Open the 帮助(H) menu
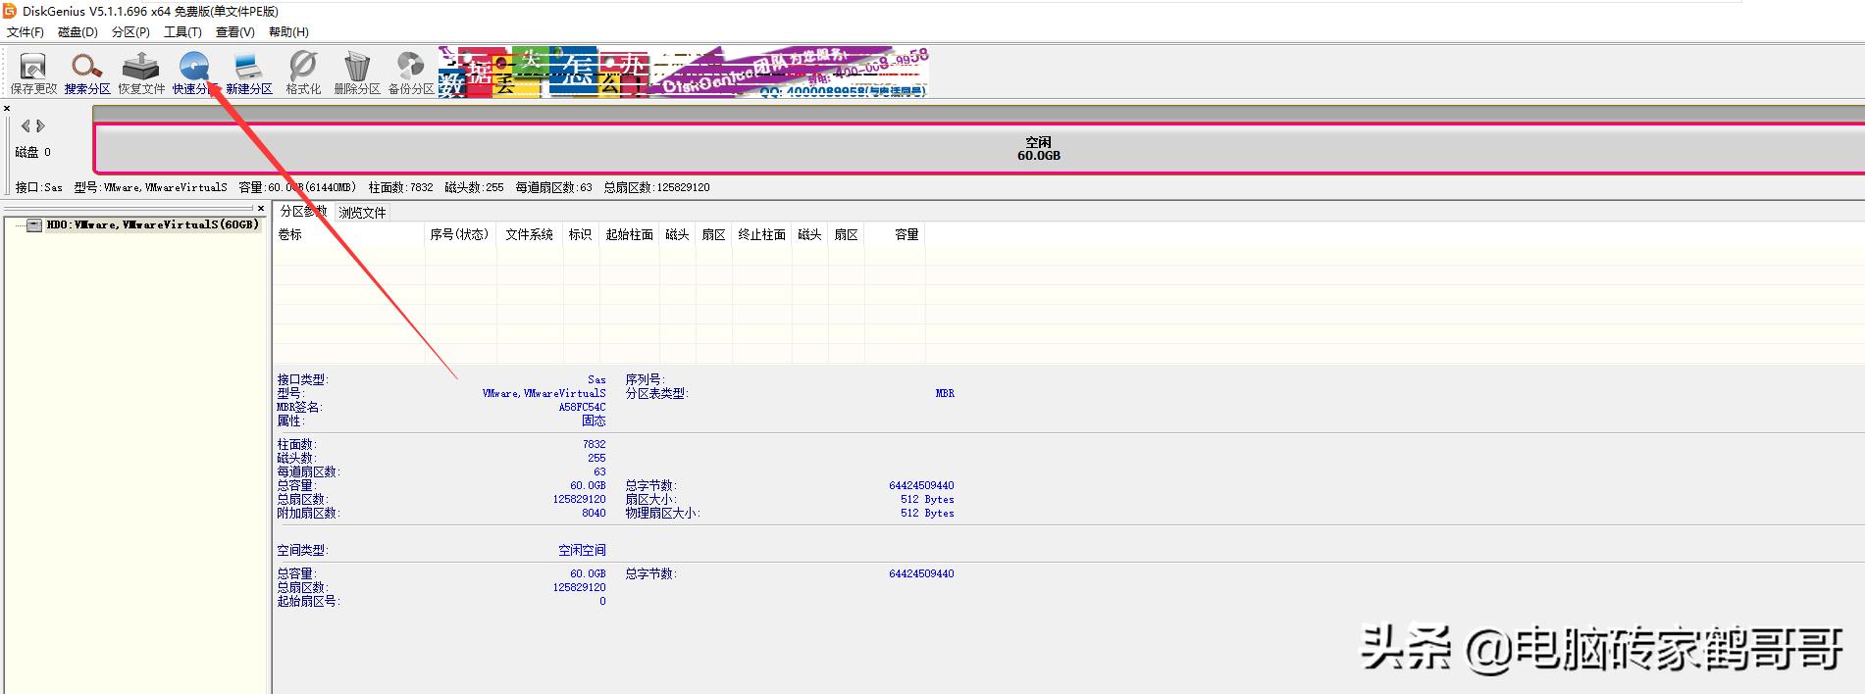 (x=288, y=32)
